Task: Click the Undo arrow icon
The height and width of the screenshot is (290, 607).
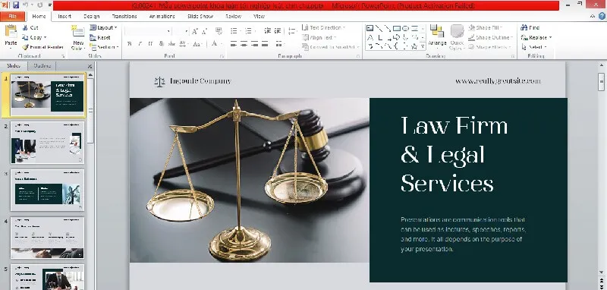Action: pyautogui.click(x=26, y=5)
